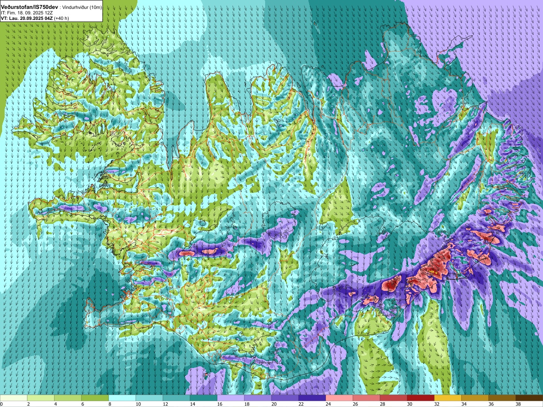
Task: Select the 28–30 red legend swatch
Action: [x=394, y=398]
